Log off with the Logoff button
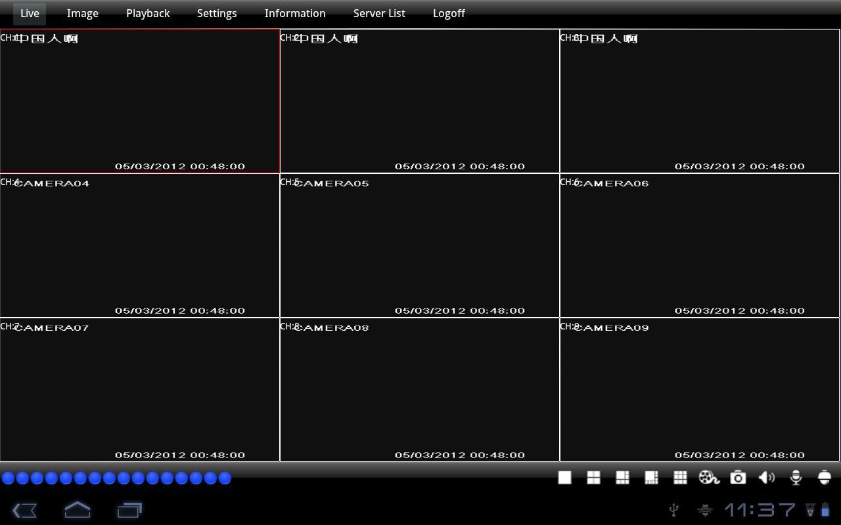Image resolution: width=841 pixels, height=525 pixels. (x=449, y=13)
